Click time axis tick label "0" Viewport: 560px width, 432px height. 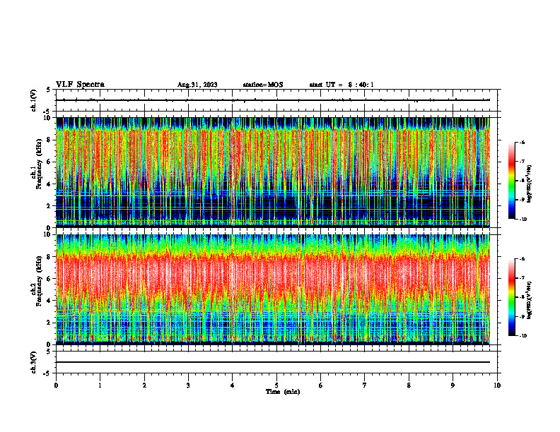pyautogui.click(x=56, y=385)
